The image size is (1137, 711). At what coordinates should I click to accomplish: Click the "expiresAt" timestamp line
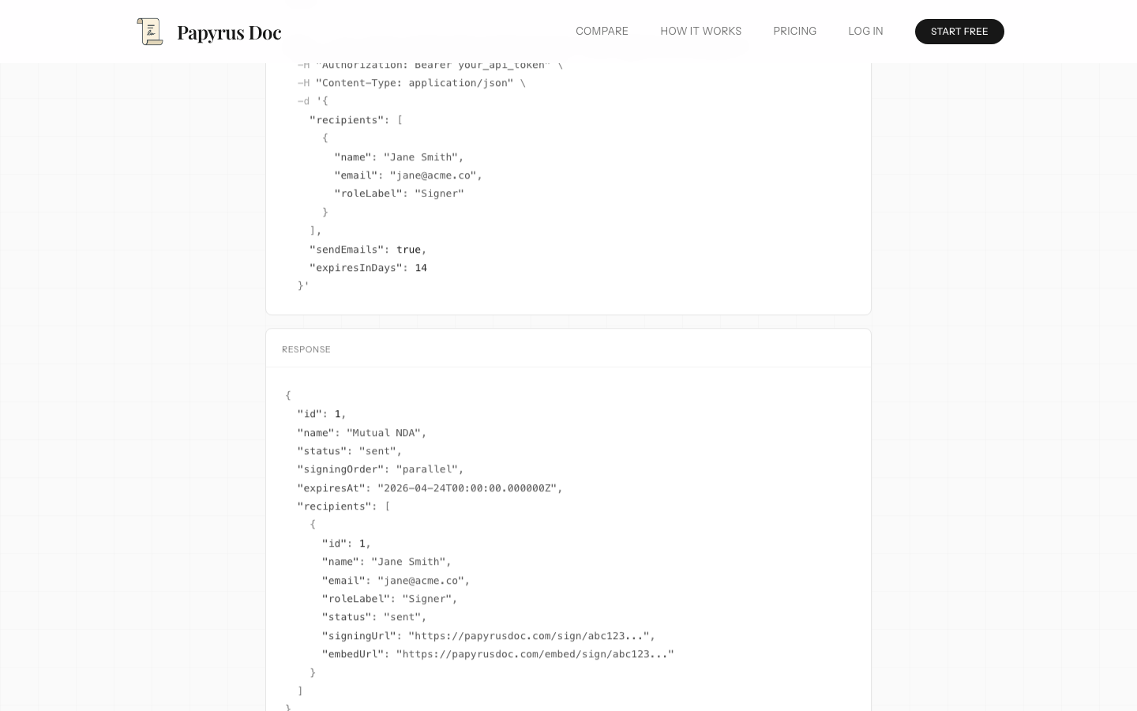[430, 488]
